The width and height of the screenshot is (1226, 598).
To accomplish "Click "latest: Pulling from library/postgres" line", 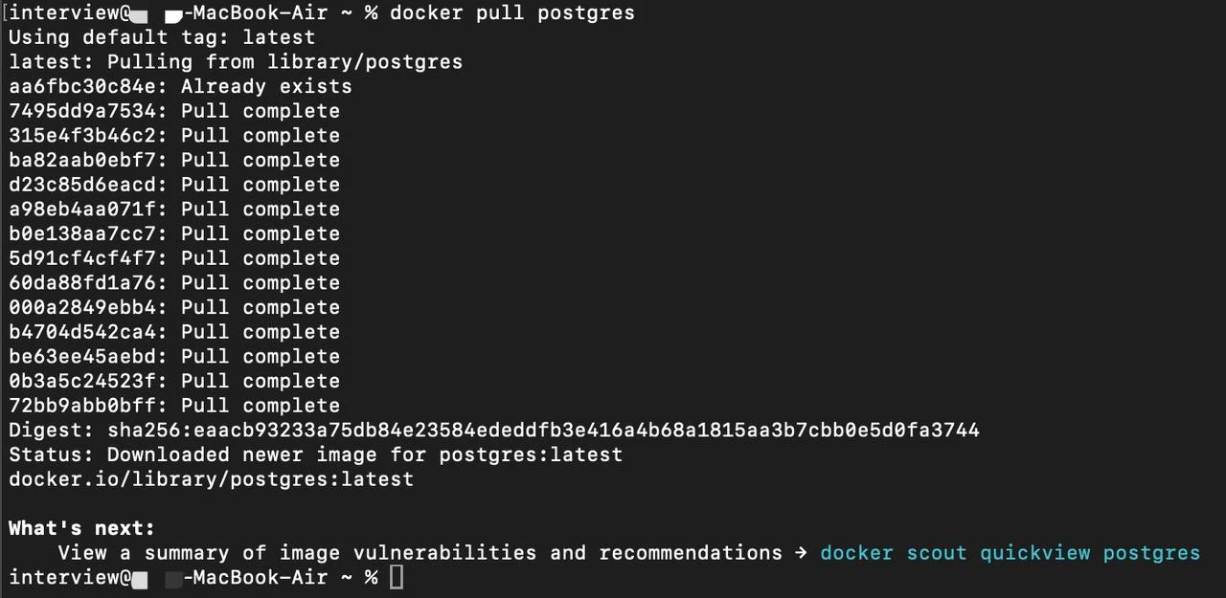I will (x=236, y=62).
